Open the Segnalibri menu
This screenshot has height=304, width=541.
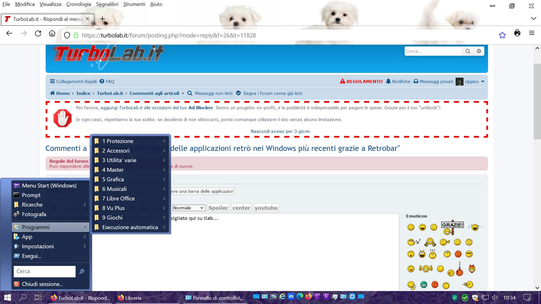pyautogui.click(x=107, y=4)
